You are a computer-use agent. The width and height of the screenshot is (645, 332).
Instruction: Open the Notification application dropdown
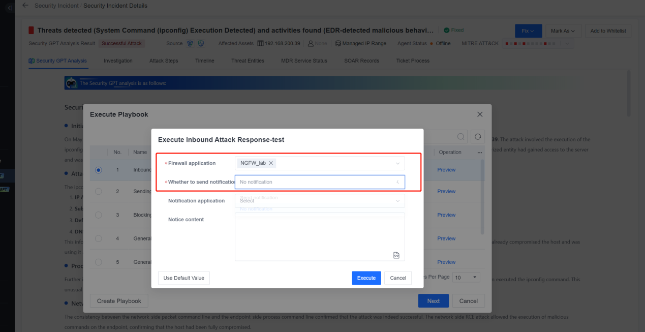tap(320, 201)
